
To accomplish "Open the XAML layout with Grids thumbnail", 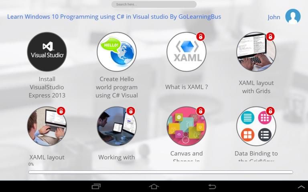I will click(256, 52).
